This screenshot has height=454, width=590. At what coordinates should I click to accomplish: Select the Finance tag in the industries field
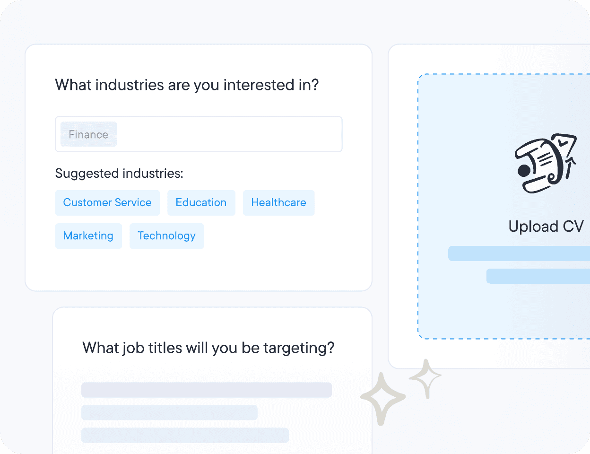[88, 134]
